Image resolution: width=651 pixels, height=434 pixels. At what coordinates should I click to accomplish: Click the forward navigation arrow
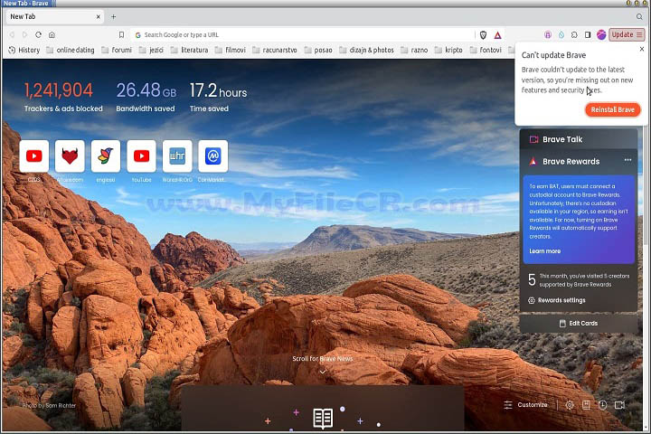pyautogui.click(x=25, y=35)
